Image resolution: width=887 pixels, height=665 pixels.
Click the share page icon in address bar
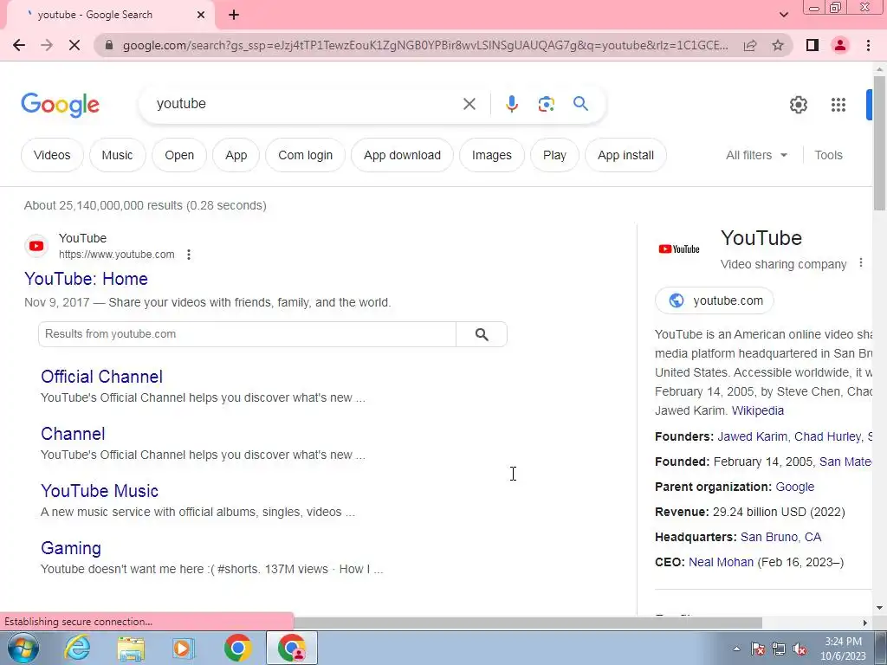750,45
